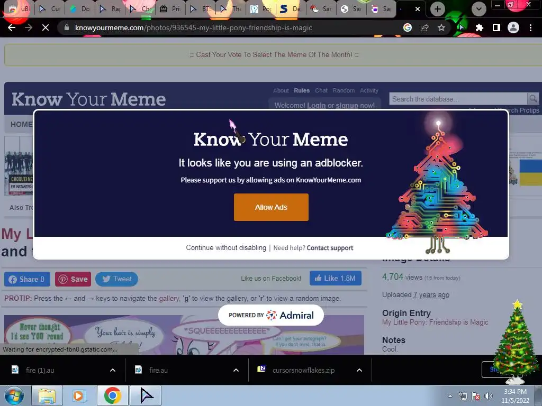Open the Random navigation link
Image resolution: width=542 pixels, height=406 pixels.
click(x=344, y=90)
